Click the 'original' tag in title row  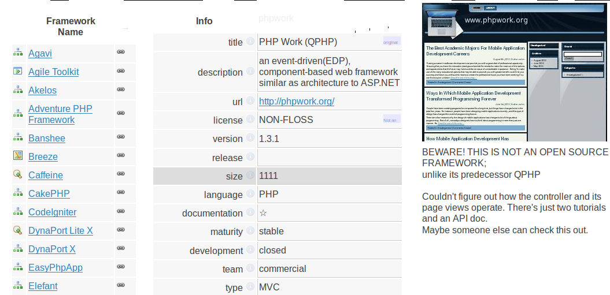(391, 42)
